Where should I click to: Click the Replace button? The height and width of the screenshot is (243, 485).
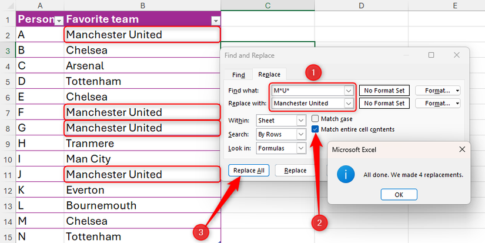[295, 171]
